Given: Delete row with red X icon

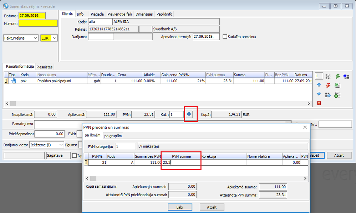Looking at the screenshot, I should pyautogui.click(x=319, y=103).
